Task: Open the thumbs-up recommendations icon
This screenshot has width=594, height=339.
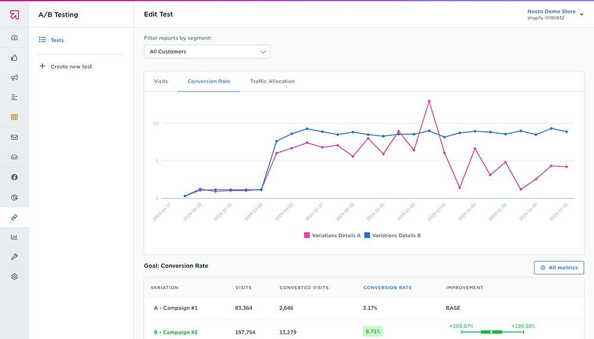Action: coord(14,58)
